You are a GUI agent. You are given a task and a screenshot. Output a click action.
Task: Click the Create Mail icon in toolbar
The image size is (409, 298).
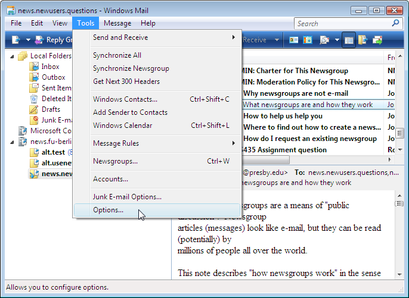[16, 40]
